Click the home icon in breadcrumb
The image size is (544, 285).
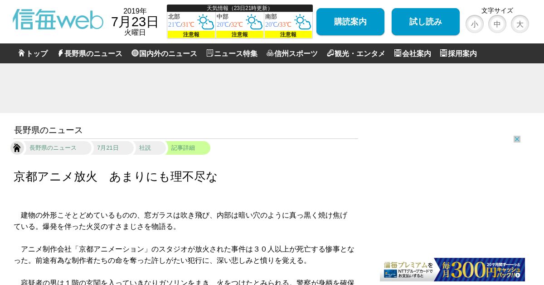click(x=17, y=148)
